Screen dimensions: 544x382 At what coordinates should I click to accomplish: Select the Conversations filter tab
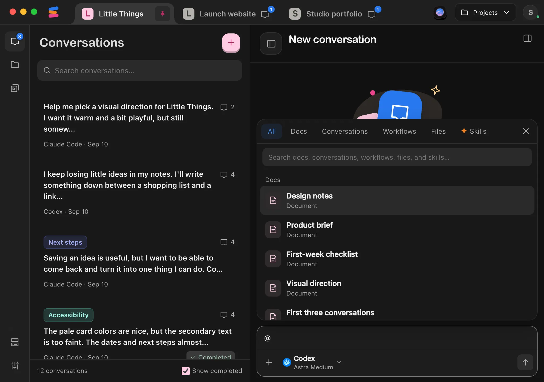[345, 131]
